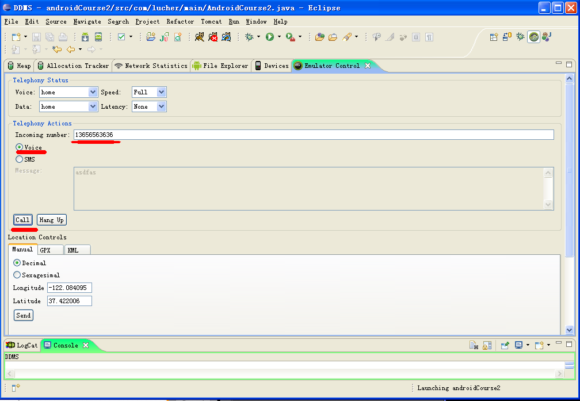The width and height of the screenshot is (580, 401).
Task: Start Tomcat with the cat icon
Action: (x=199, y=37)
